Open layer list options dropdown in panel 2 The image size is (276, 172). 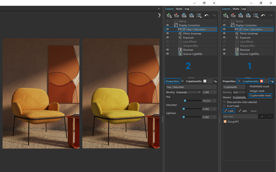[x=199, y=16]
